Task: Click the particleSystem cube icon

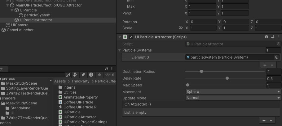Action: click(21, 15)
